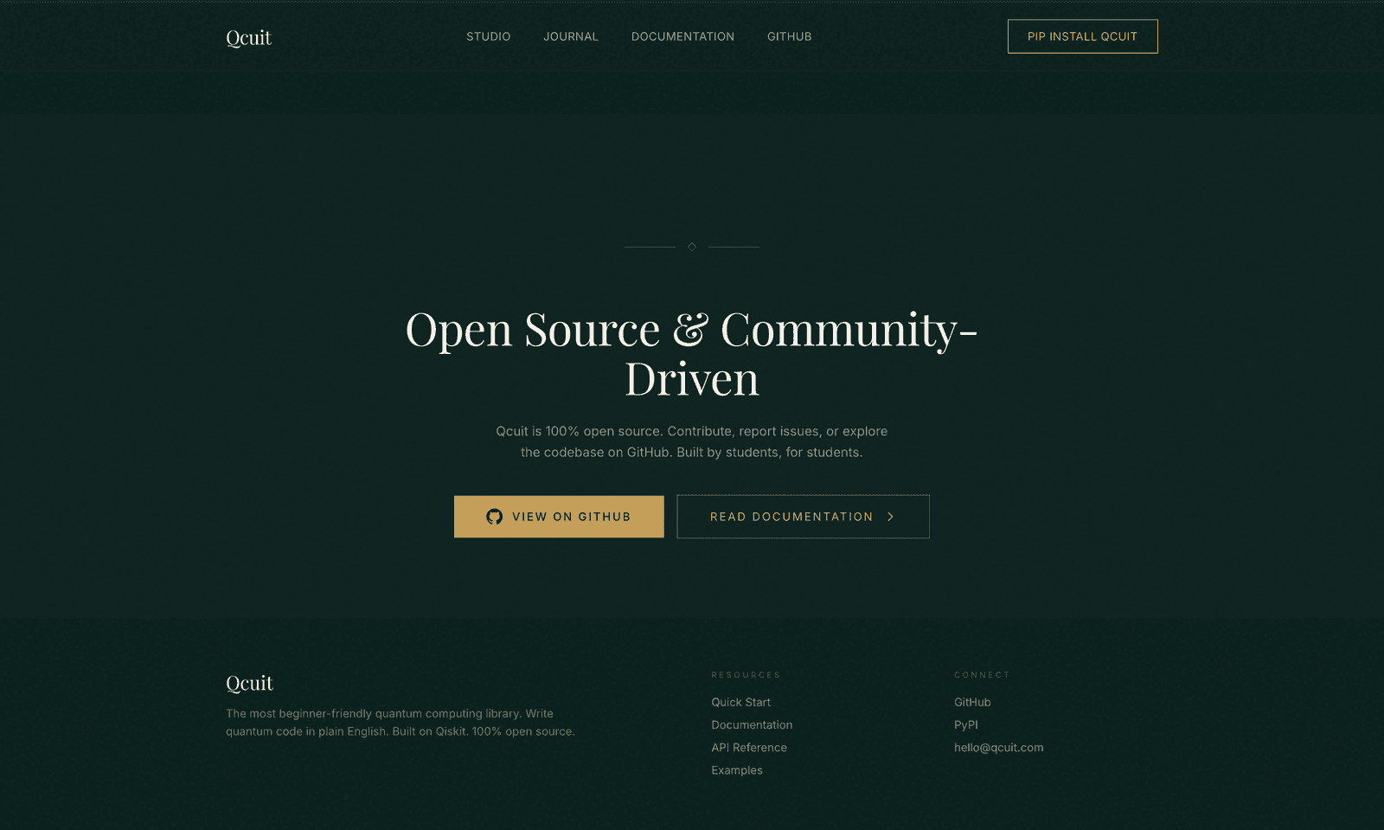Image resolution: width=1384 pixels, height=830 pixels.
Task: Click the chevron arrow beside Read Documentation
Action: click(890, 517)
